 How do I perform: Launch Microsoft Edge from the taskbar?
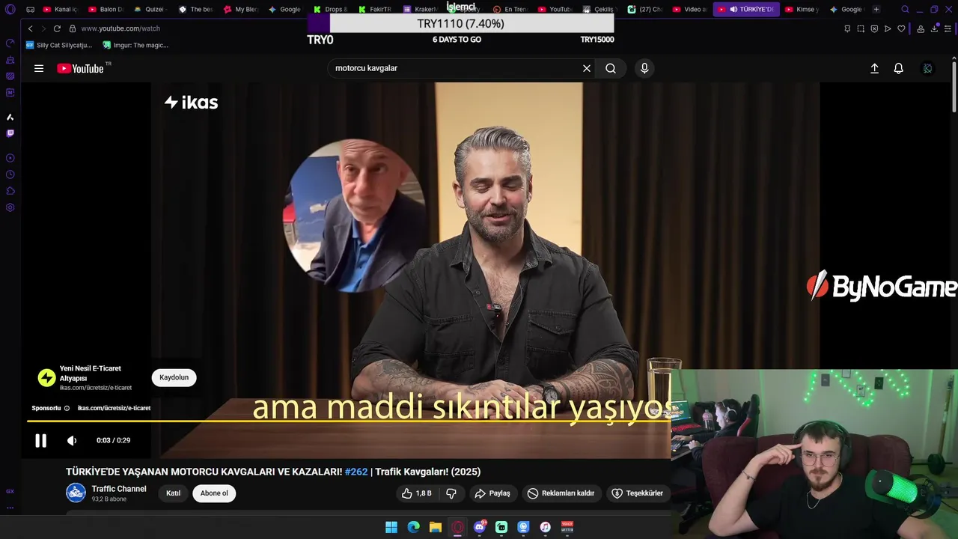413,527
